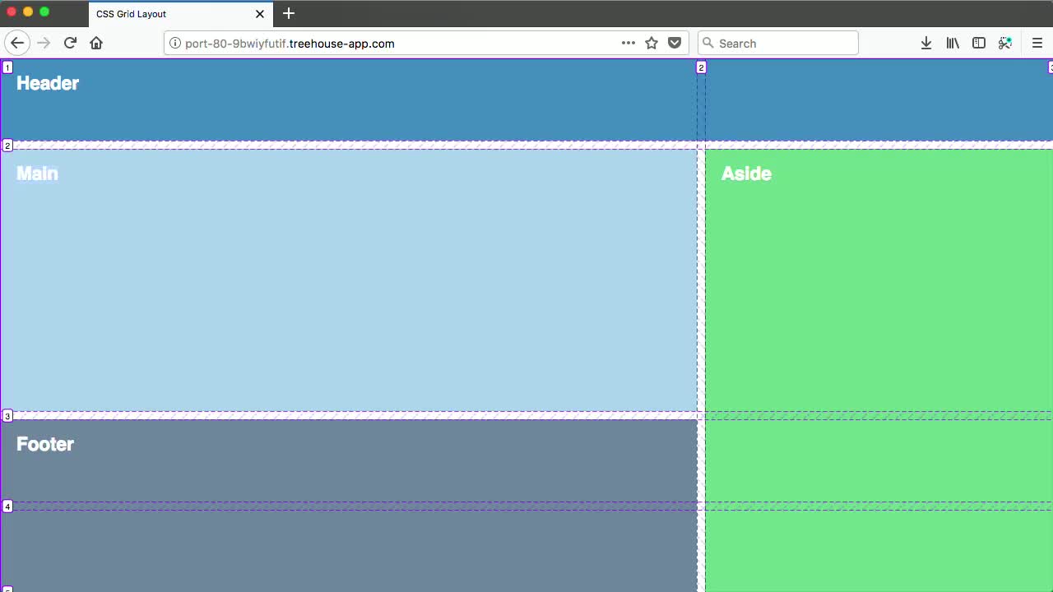Select the CSS Grid Layout tab
The image size is (1053, 592).
point(165,14)
